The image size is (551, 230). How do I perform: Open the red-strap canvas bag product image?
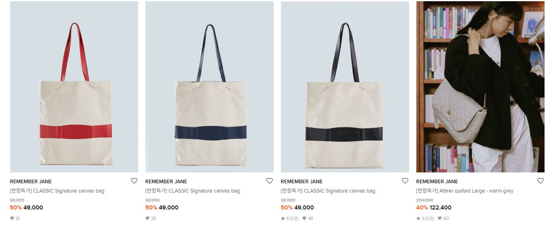point(74,87)
